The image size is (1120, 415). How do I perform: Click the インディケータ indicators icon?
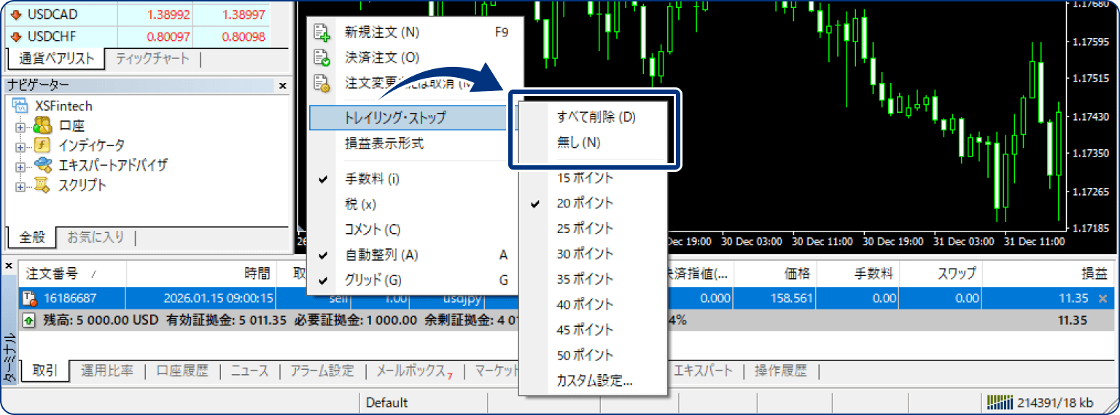tap(42, 146)
